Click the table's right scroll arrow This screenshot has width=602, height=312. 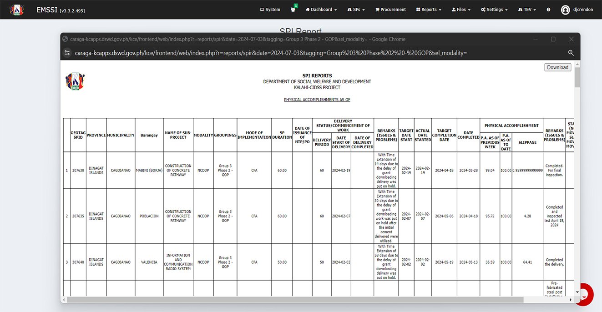(570, 300)
